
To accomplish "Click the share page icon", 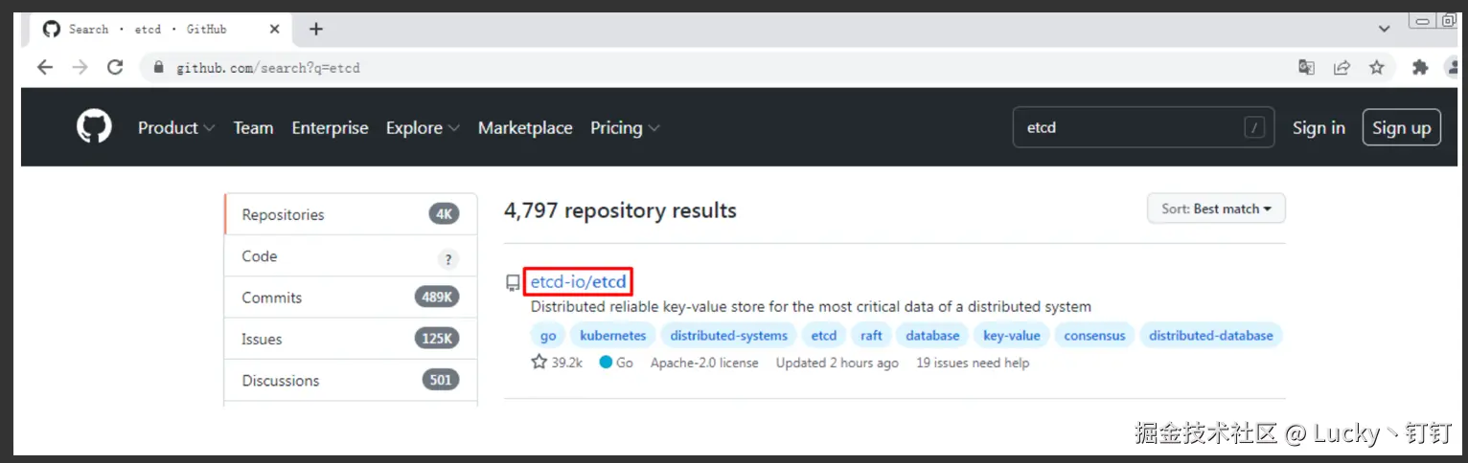I will pos(1342,67).
